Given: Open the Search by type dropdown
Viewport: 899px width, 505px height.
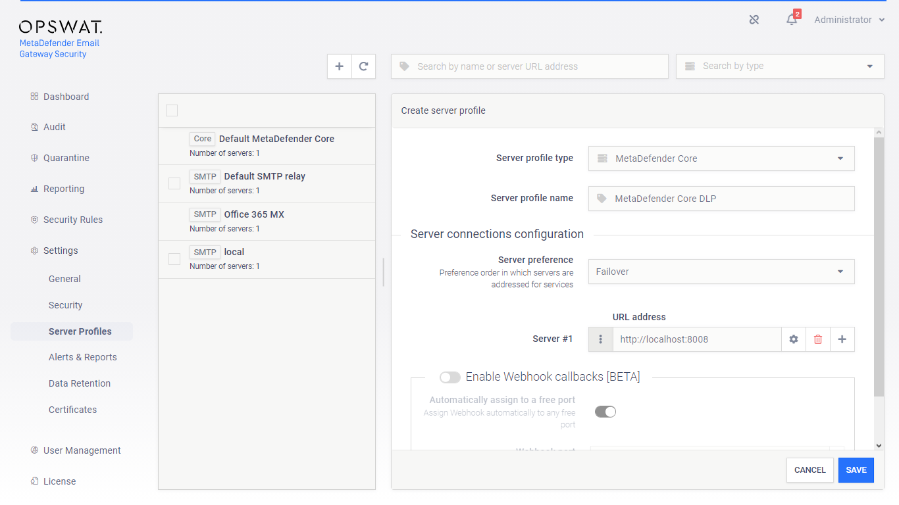Looking at the screenshot, I should point(780,66).
